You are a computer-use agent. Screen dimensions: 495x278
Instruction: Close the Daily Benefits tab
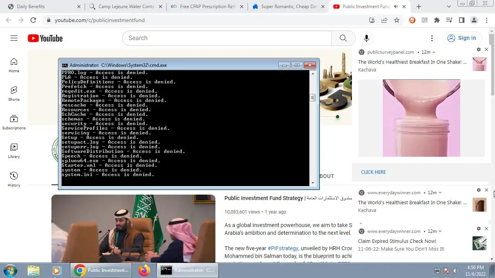[x=79, y=7]
